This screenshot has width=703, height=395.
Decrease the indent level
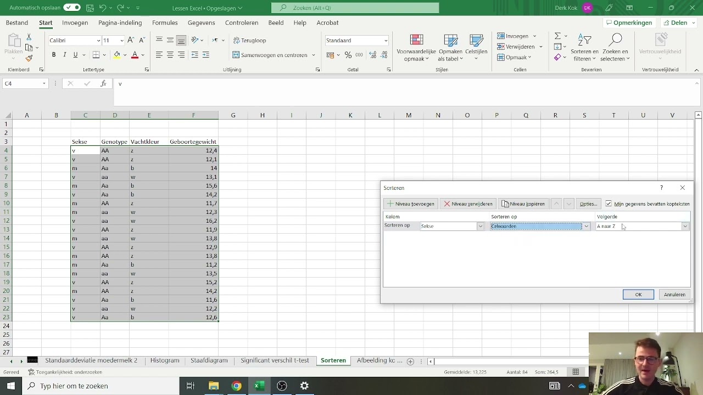click(195, 55)
